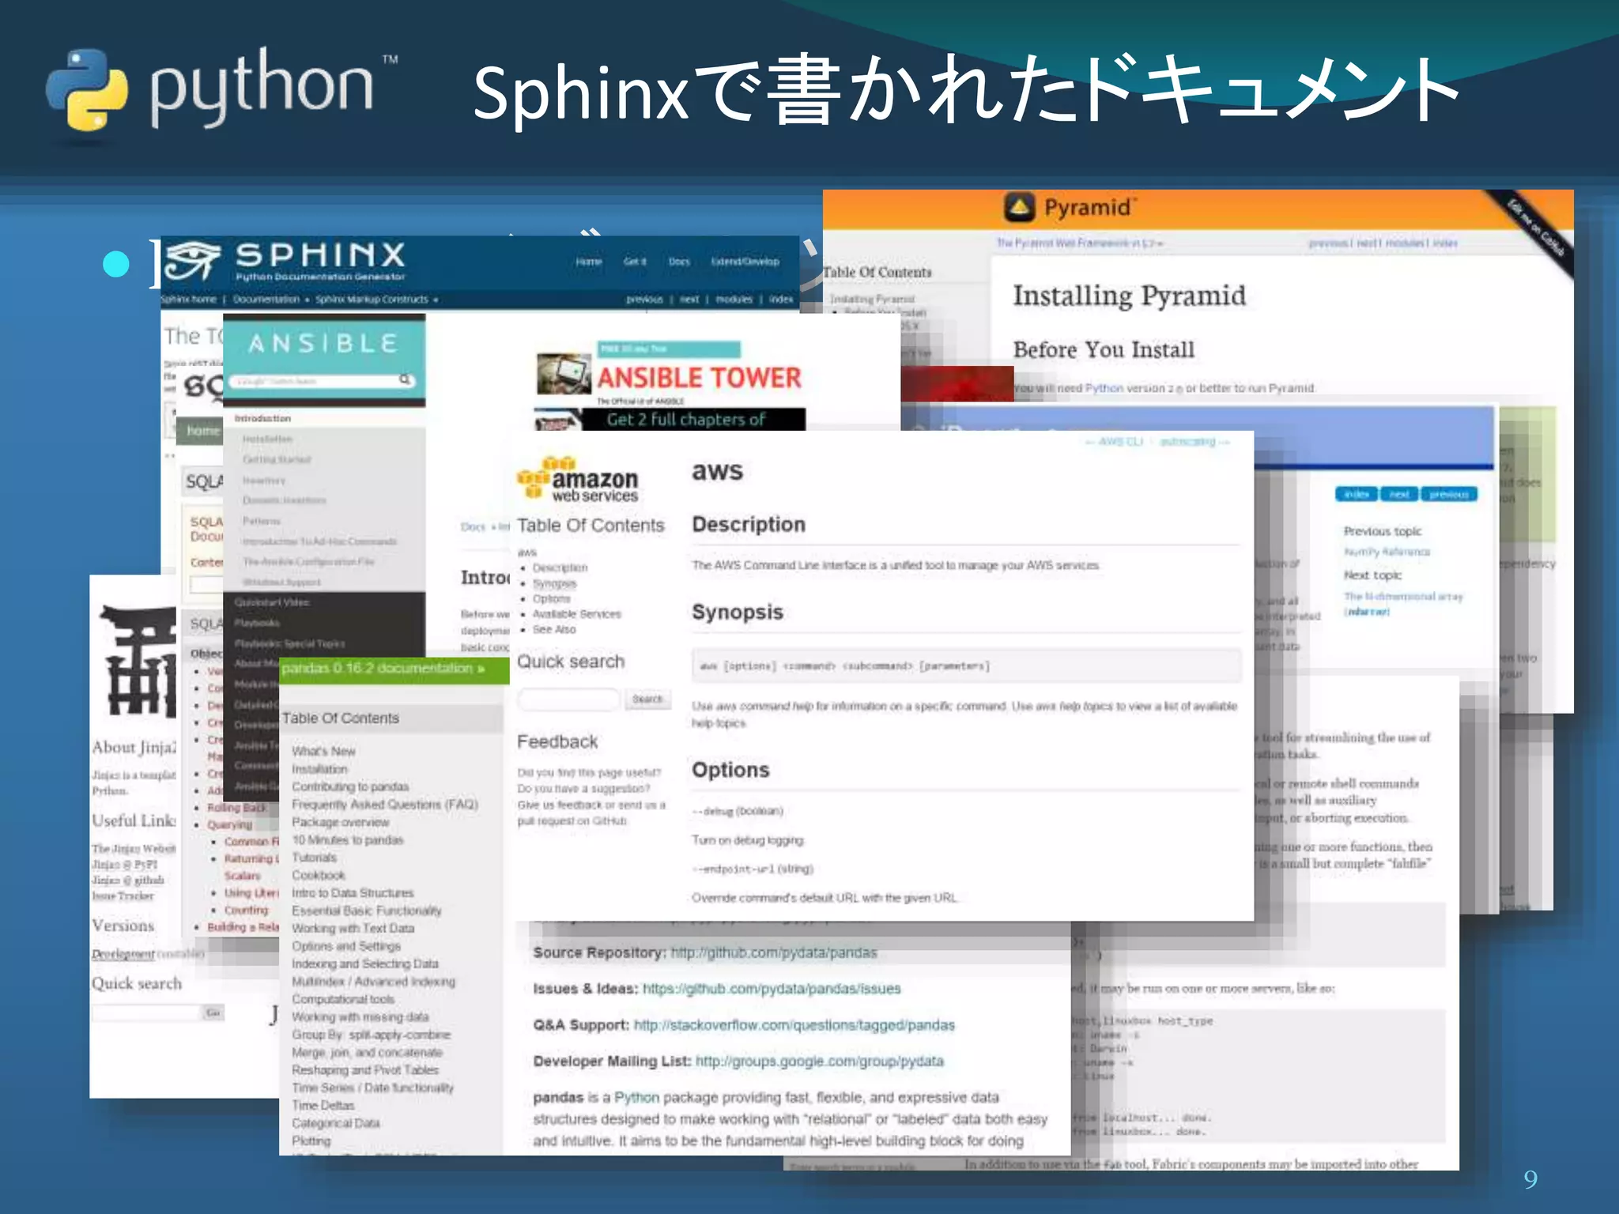Click Available Services in AWS contents
Image resolution: width=1619 pixels, height=1214 pixels.
pos(577,614)
